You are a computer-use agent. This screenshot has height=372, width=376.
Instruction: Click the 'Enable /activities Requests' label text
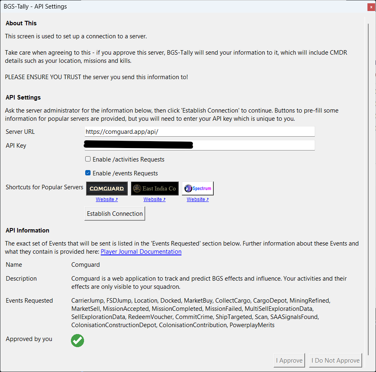click(x=128, y=159)
